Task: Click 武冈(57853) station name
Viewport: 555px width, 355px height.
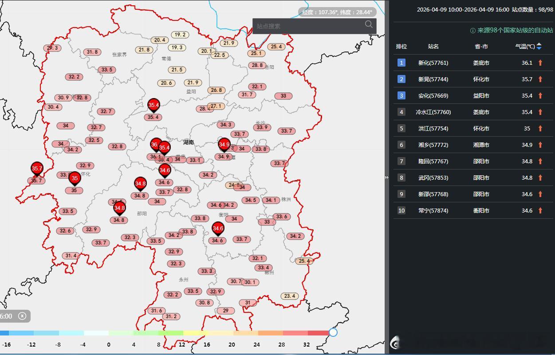Action: click(x=433, y=177)
